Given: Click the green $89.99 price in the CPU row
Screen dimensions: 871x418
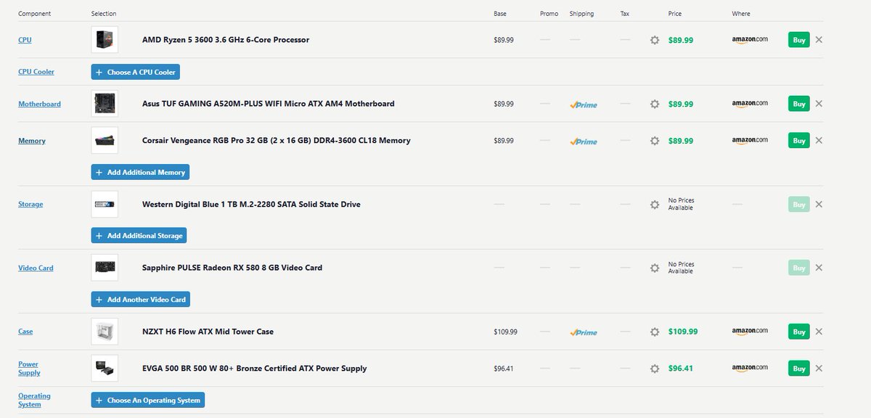Looking at the screenshot, I should tap(681, 41).
